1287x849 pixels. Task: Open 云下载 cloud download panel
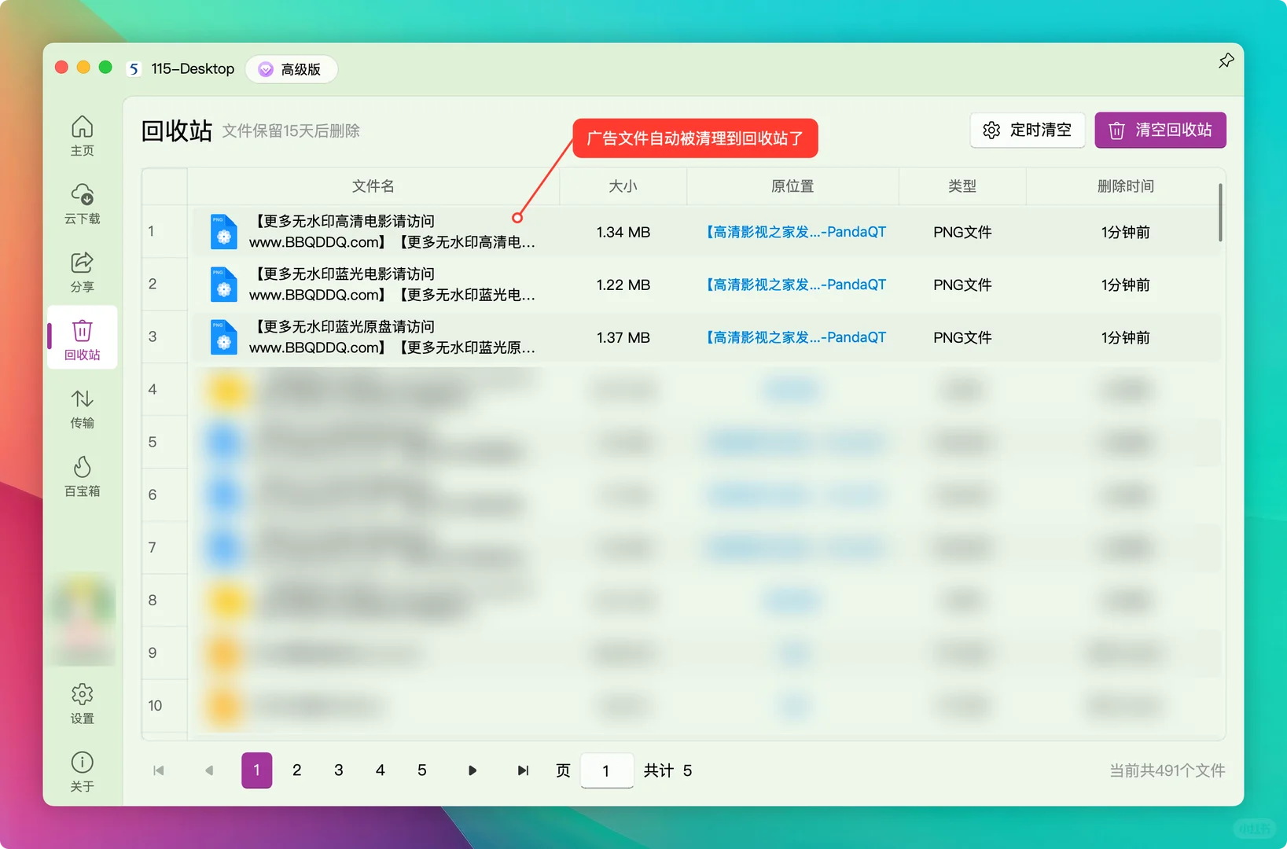click(x=82, y=203)
